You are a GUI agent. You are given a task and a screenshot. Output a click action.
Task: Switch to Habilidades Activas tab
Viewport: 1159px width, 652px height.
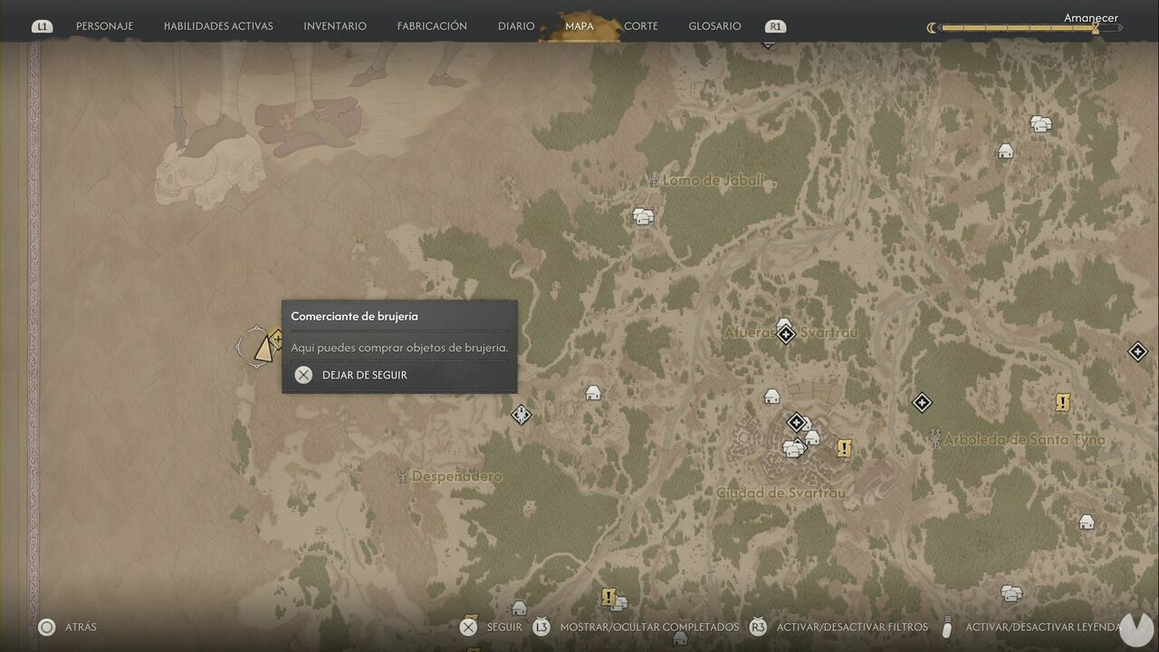[x=218, y=26]
